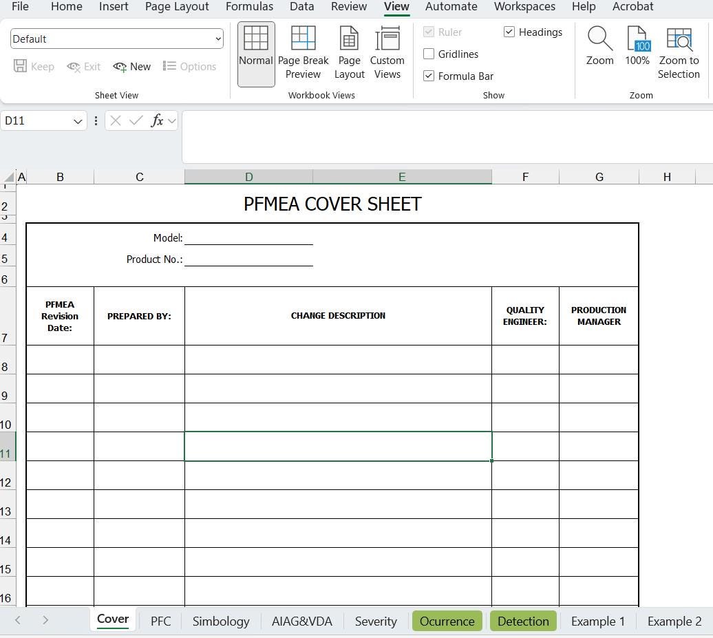This screenshot has width=713, height=638.
Task: Open the Help ribbon tab
Action: point(584,7)
